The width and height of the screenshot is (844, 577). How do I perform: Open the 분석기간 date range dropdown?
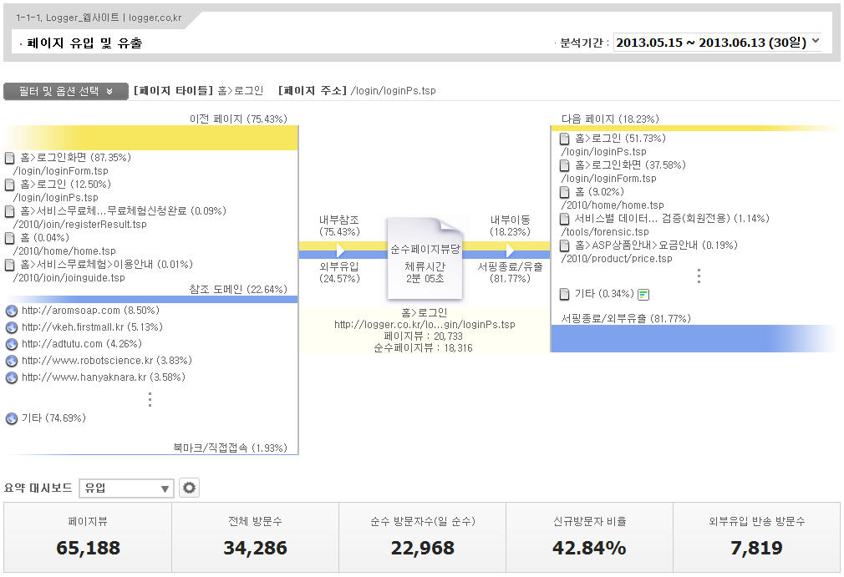[717, 43]
